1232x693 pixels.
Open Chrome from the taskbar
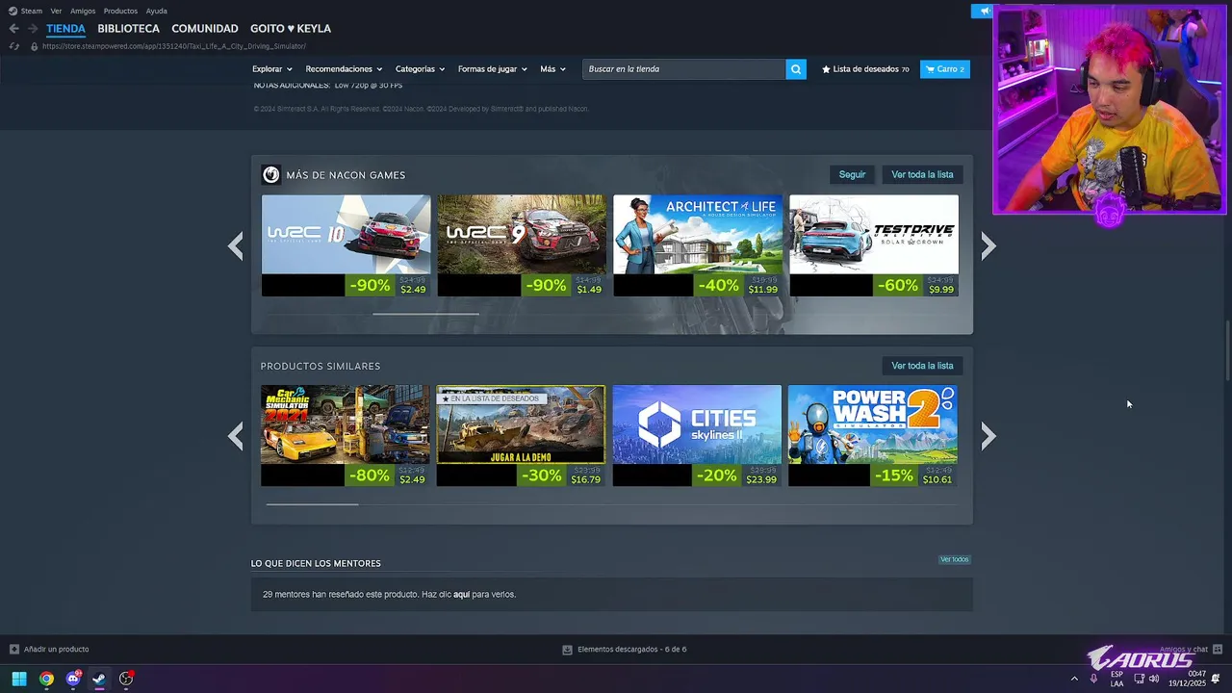[46, 679]
